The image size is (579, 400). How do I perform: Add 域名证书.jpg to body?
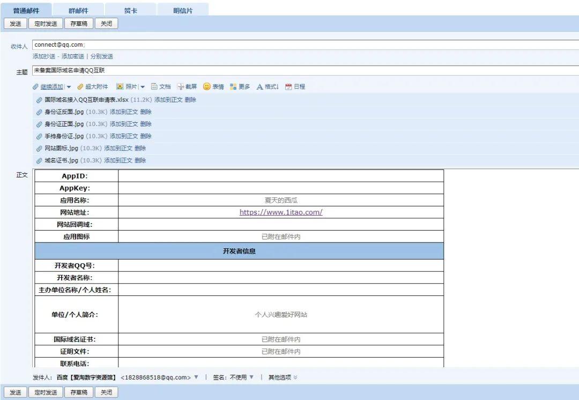[x=118, y=161]
